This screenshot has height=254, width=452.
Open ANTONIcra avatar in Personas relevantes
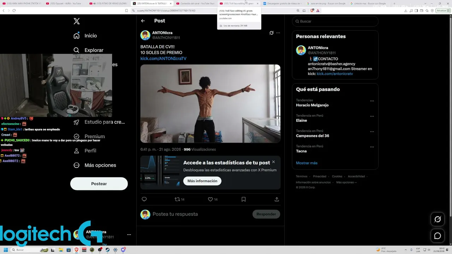[x=301, y=50]
